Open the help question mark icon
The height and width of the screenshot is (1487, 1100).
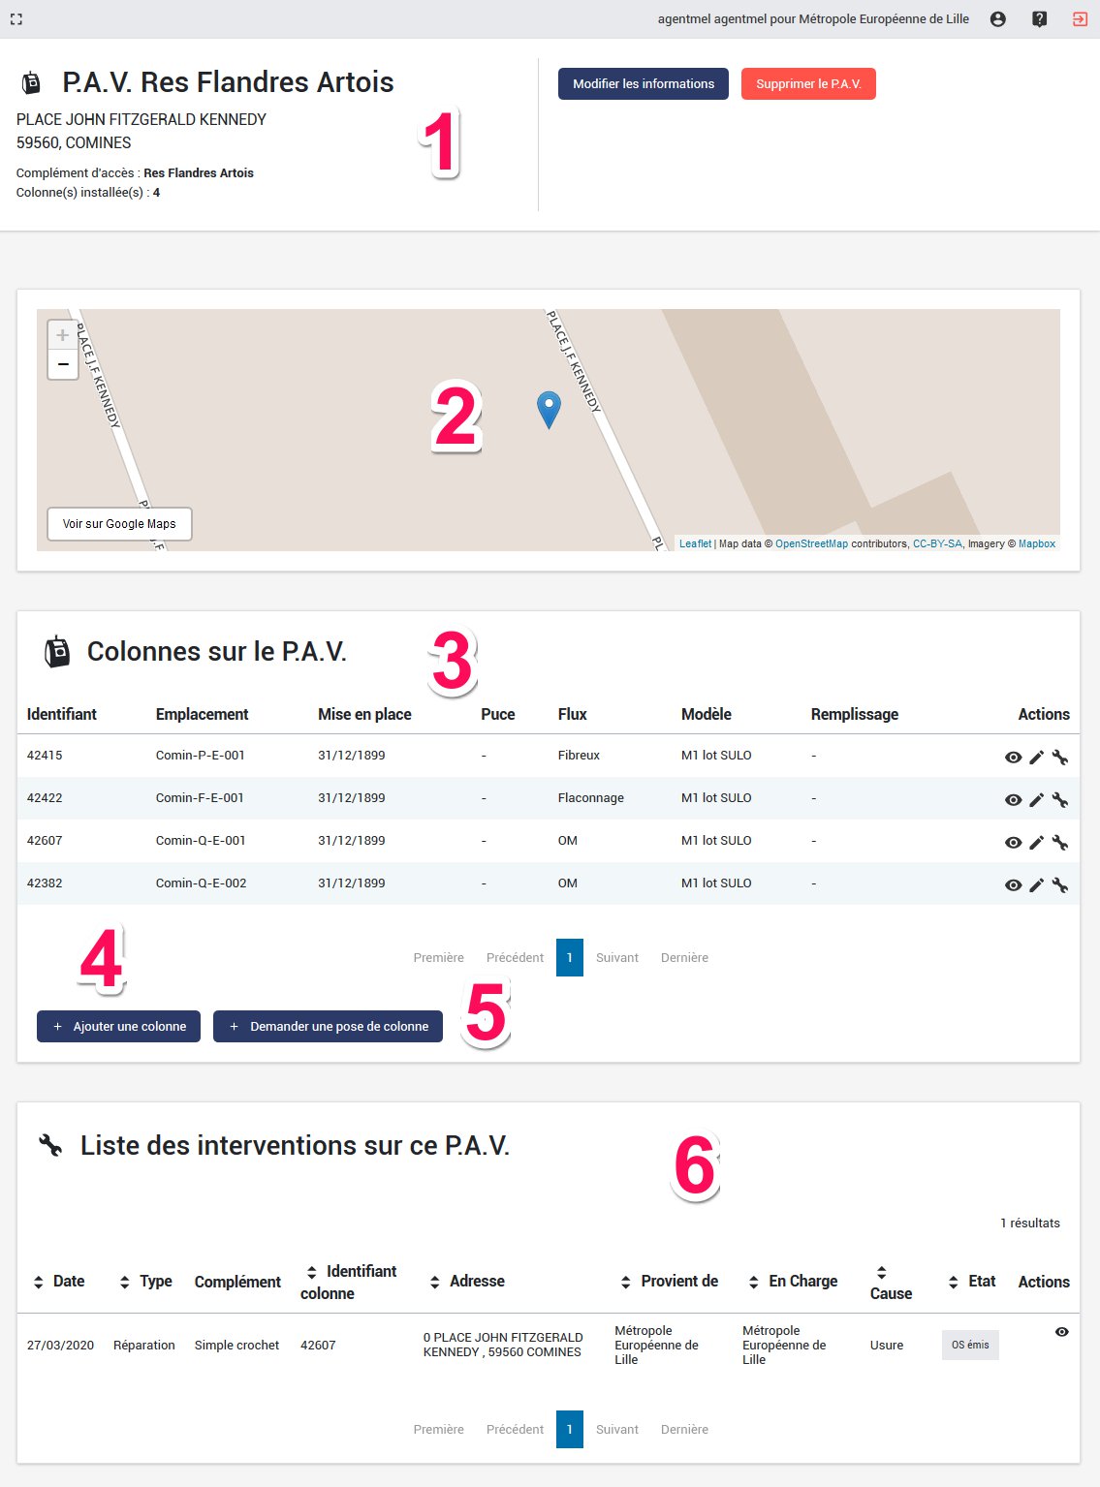1039,19
